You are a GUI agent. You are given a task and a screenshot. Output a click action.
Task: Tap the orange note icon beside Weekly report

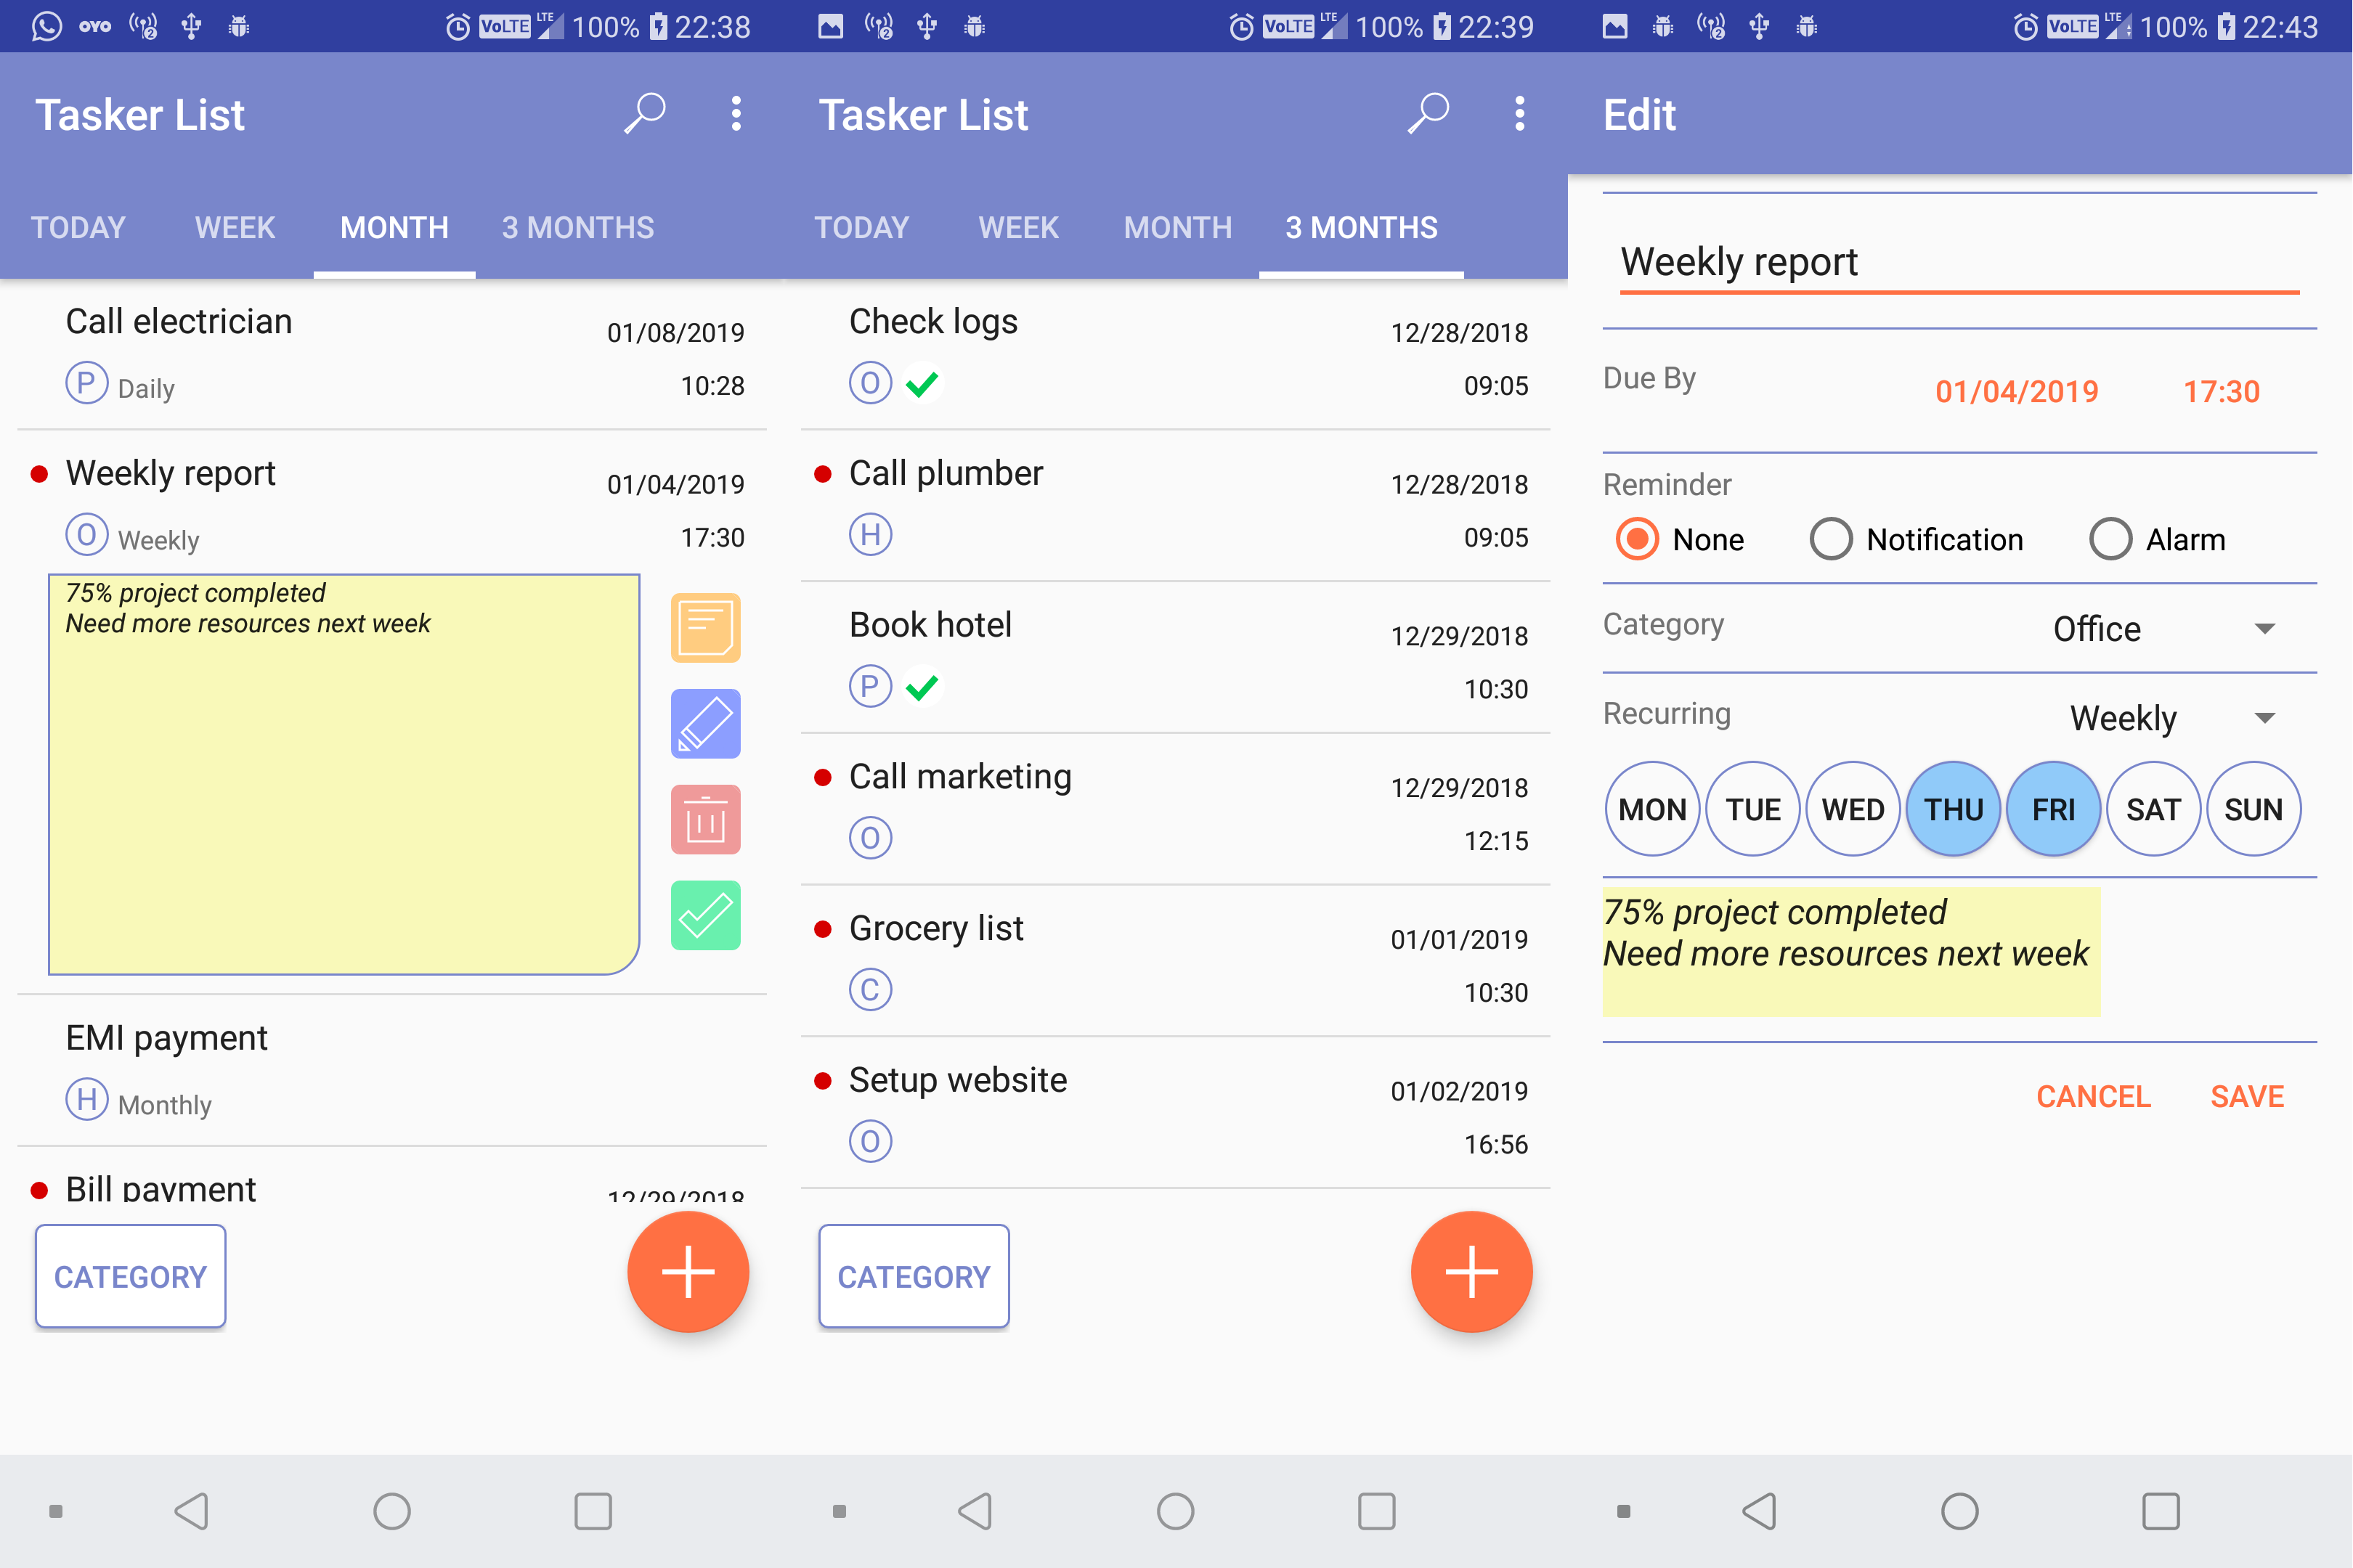pyautogui.click(x=705, y=628)
